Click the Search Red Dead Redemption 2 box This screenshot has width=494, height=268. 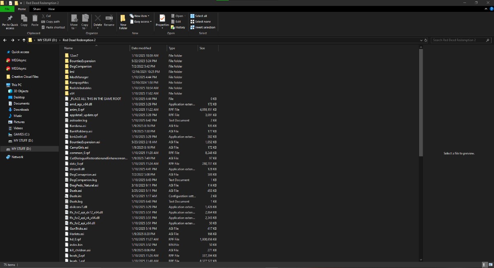click(458, 40)
